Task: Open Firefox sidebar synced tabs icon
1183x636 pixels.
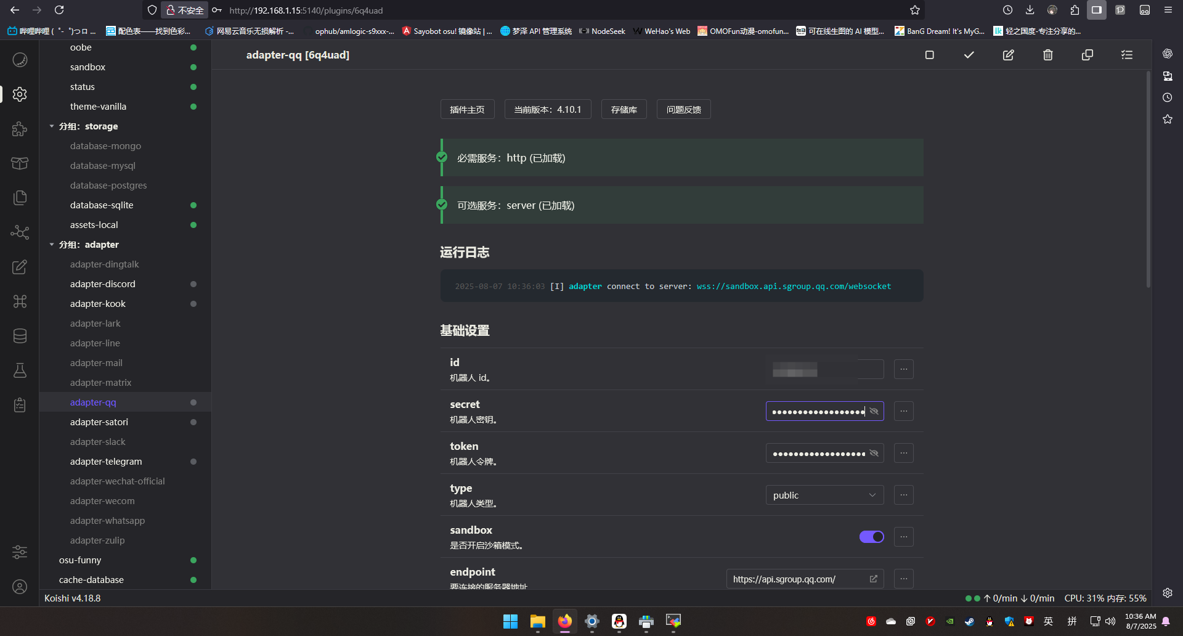Action: coord(1168,76)
